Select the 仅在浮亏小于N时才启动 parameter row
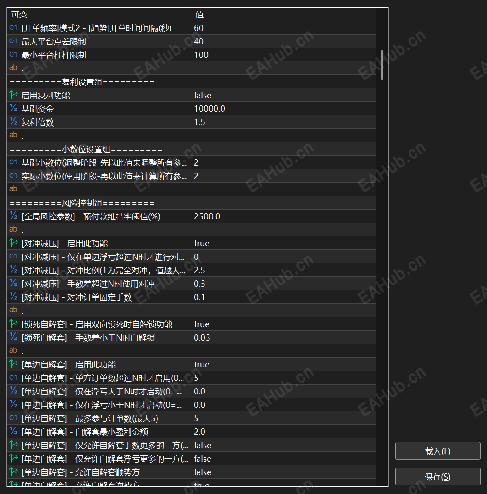This screenshot has height=494, width=487. [192, 405]
